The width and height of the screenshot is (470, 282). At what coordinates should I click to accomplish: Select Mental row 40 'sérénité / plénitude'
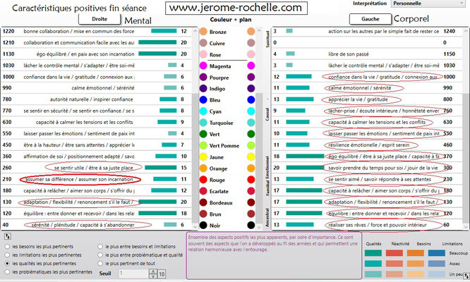click(96, 224)
